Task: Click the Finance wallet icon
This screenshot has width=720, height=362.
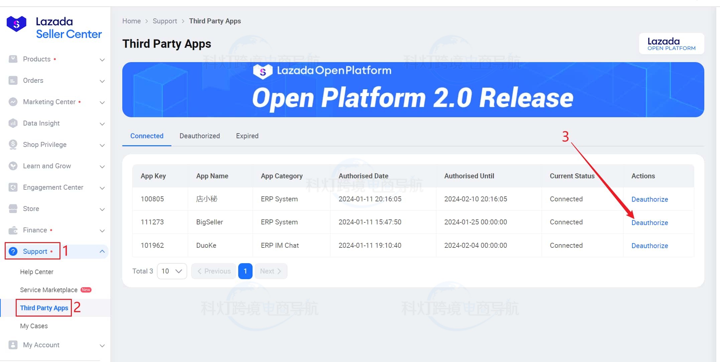Action: click(x=13, y=230)
